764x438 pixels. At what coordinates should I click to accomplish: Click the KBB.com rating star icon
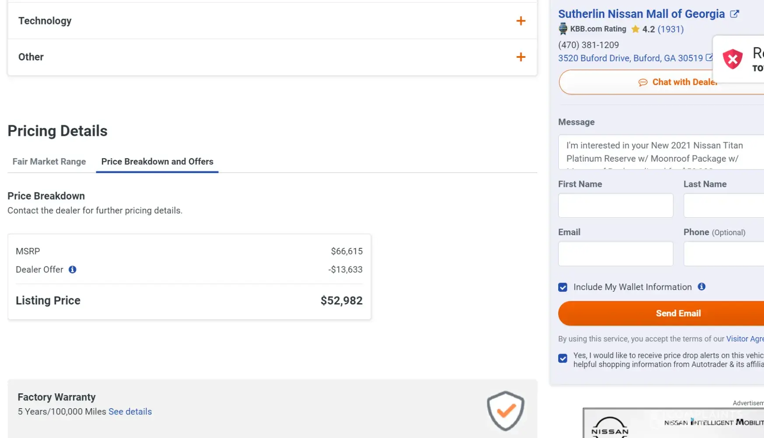pos(635,29)
